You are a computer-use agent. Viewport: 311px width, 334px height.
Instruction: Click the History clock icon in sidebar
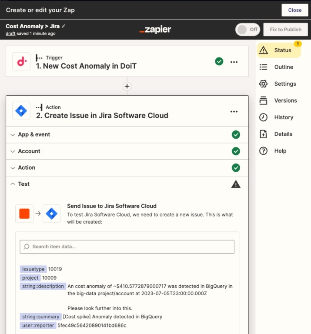[264, 117]
